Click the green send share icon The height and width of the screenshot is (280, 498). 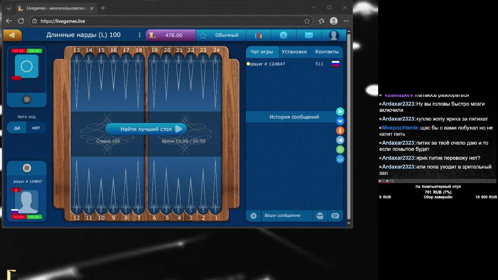coord(340,112)
